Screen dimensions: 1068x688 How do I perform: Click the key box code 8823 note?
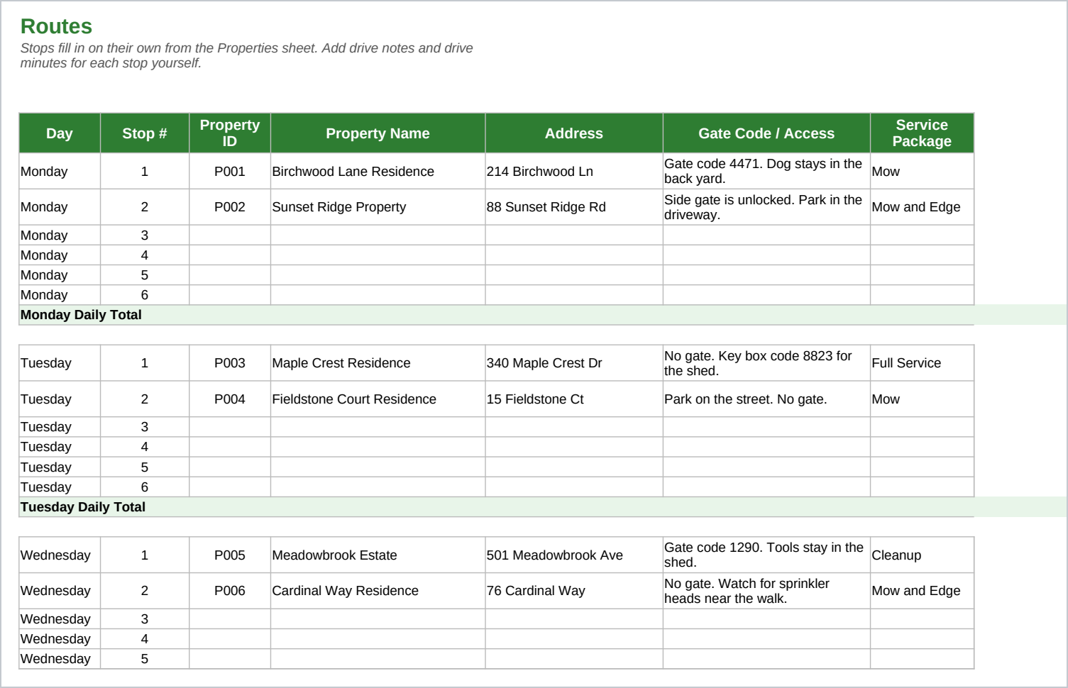point(766,363)
